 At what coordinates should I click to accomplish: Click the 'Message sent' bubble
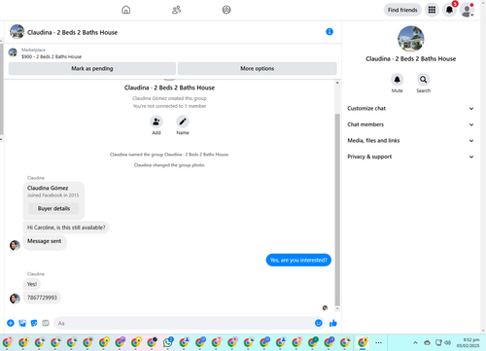coord(45,242)
